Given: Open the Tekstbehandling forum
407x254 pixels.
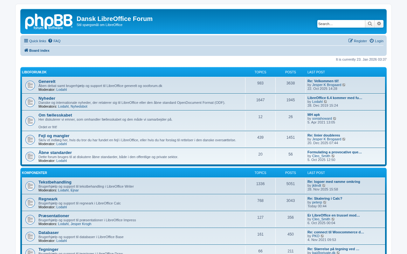Looking at the screenshot, I should point(55,182).
